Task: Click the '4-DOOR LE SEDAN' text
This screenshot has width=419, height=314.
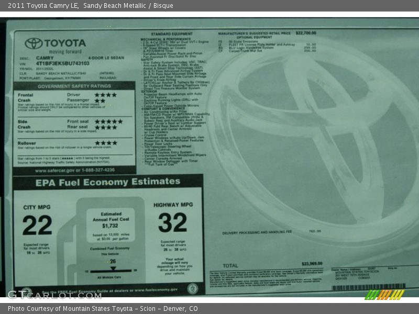Action: coord(106,58)
